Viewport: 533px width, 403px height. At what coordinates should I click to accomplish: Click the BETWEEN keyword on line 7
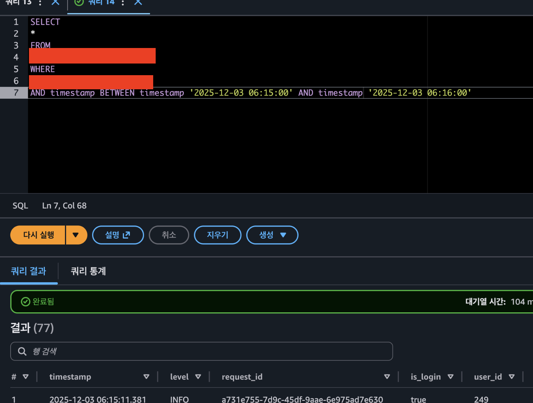[117, 93]
